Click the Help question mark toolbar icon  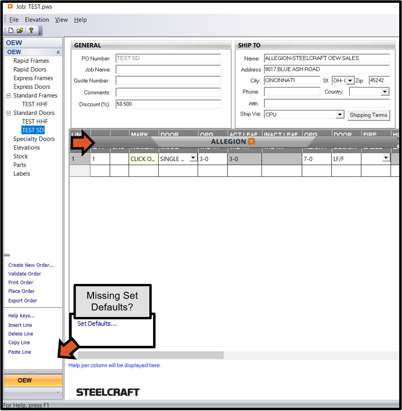[x=31, y=30]
